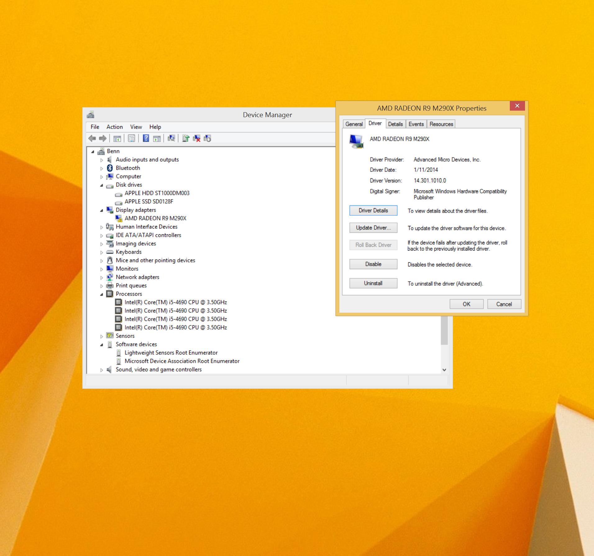Open the Action menu

(x=115, y=127)
